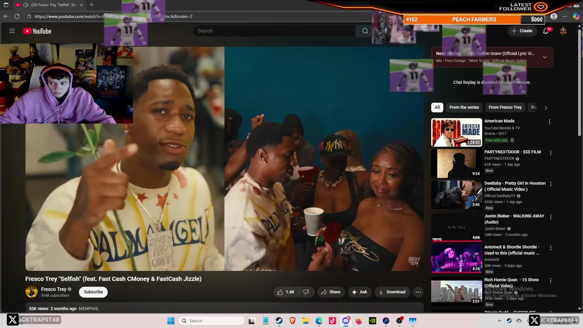Click the Ask button
This screenshot has width=583, height=328.
(359, 292)
